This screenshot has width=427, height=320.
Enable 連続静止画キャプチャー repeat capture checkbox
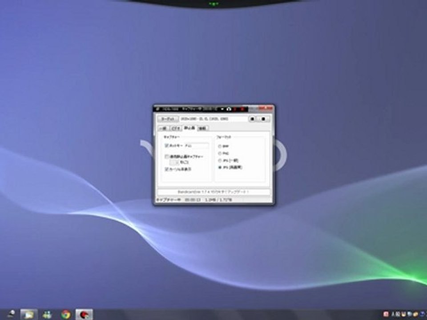[x=167, y=157]
